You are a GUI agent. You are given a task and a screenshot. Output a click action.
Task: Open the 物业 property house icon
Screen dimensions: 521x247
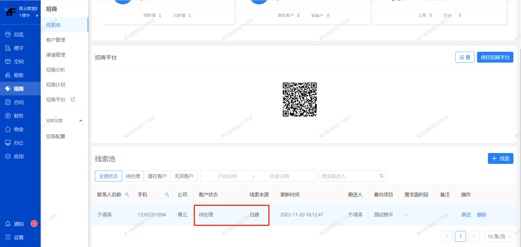8,129
